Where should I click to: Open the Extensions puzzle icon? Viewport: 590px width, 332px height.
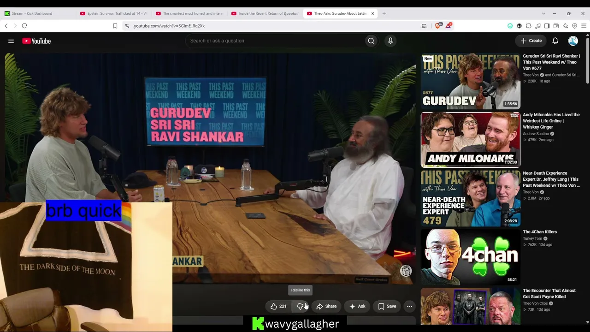(529, 26)
